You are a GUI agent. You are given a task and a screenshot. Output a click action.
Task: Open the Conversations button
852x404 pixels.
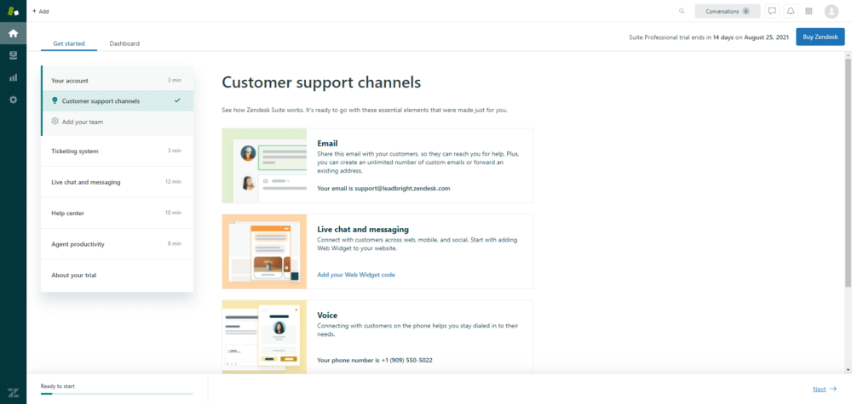pos(728,11)
